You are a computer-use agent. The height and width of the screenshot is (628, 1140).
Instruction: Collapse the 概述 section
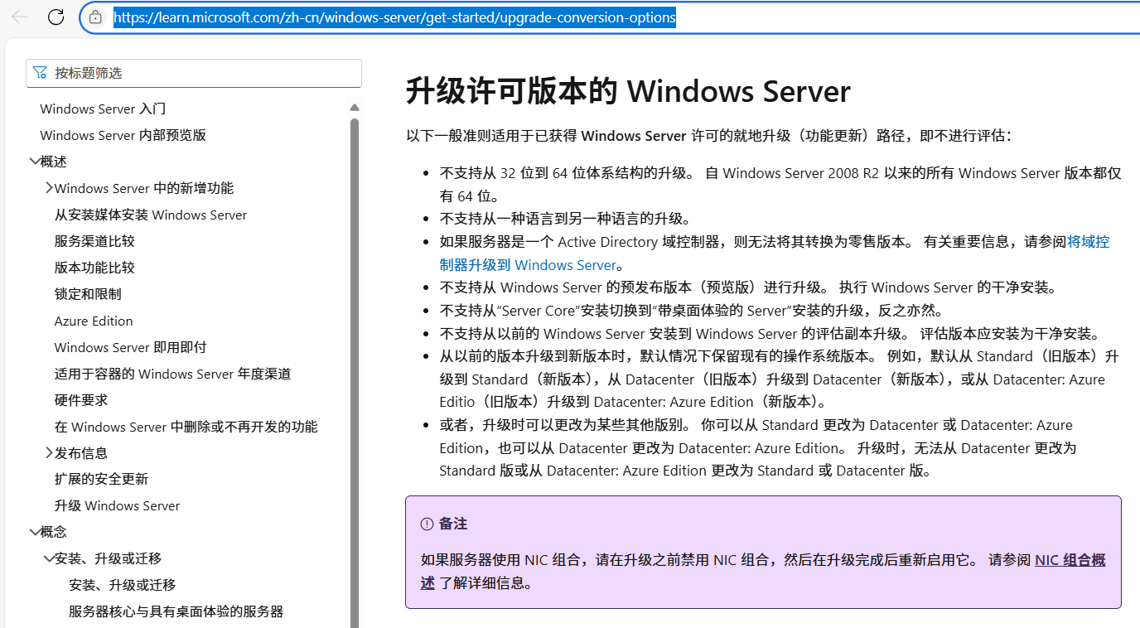pyautogui.click(x=34, y=162)
